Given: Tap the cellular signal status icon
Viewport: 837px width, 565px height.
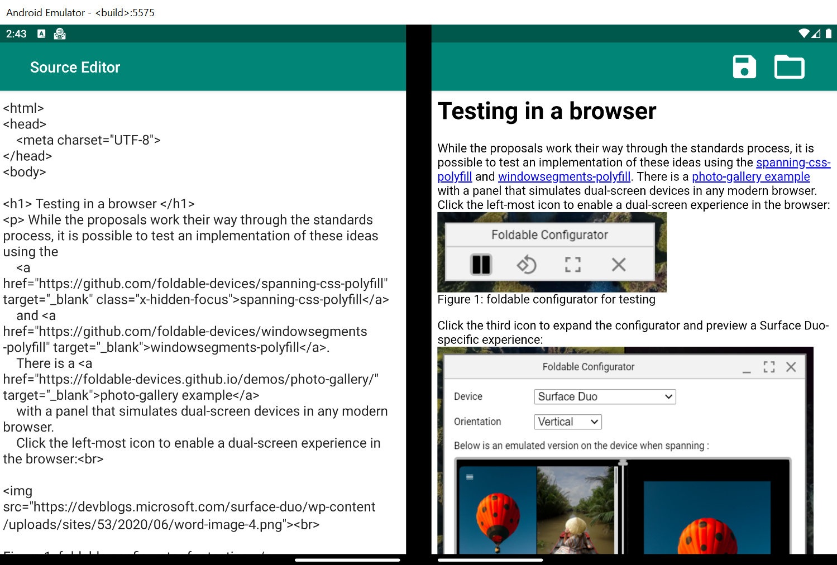Looking at the screenshot, I should pyautogui.click(x=816, y=33).
